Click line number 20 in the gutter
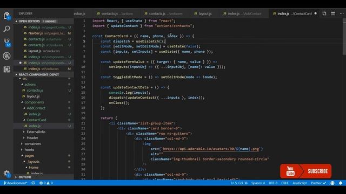Viewport: 346px width, 194px height. click(x=83, y=118)
